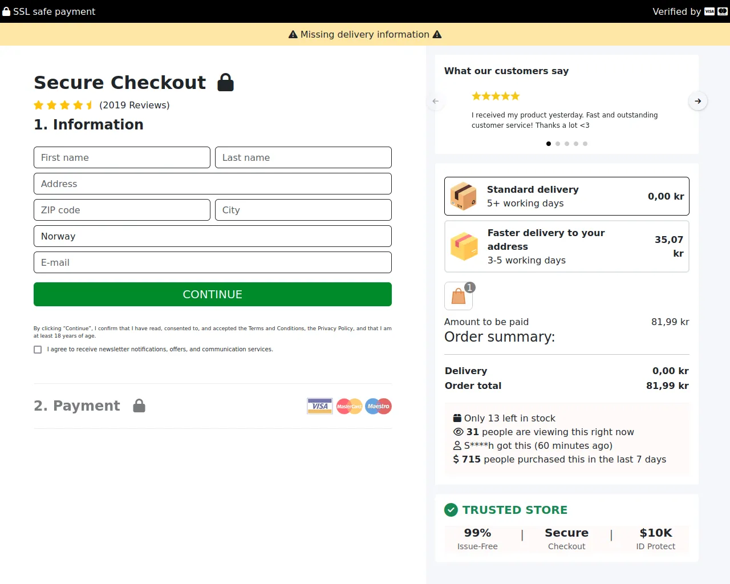
Task: Click the eye icon beside people viewing
Action: [458, 432]
